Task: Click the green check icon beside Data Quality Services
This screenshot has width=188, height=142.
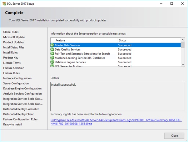Action: (x=52, y=49)
